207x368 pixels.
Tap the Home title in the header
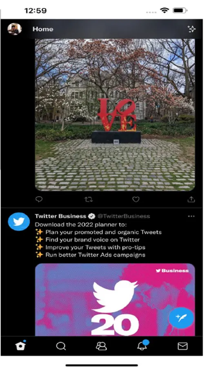pos(43,29)
